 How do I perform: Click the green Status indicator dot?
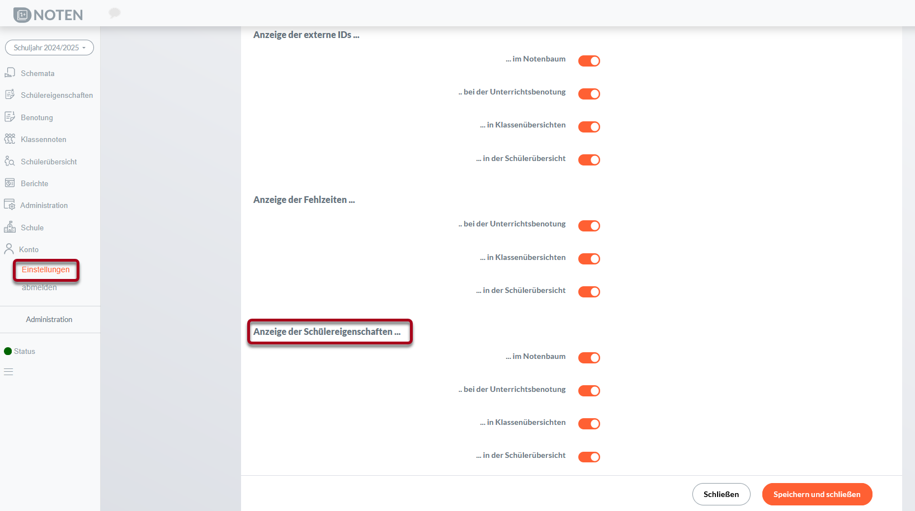pos(7,351)
